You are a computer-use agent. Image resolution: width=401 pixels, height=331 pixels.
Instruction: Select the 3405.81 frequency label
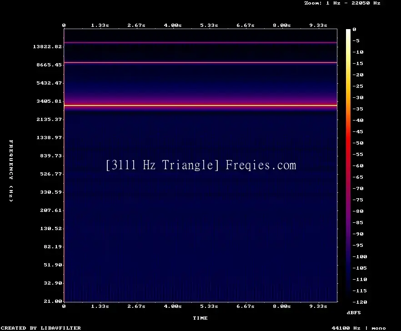[49, 101]
